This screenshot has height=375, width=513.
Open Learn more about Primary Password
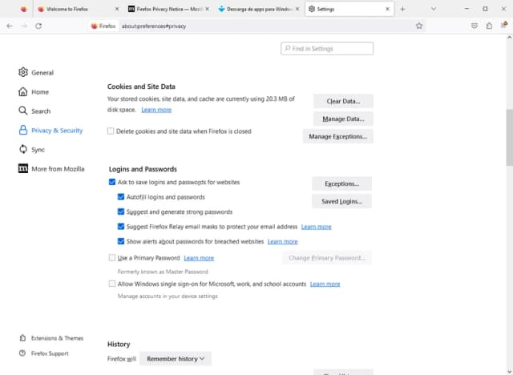click(199, 258)
